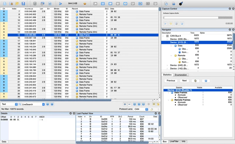Click the Save capture floppy icon
This screenshot has height=144, width=235.
[x=23, y=4]
